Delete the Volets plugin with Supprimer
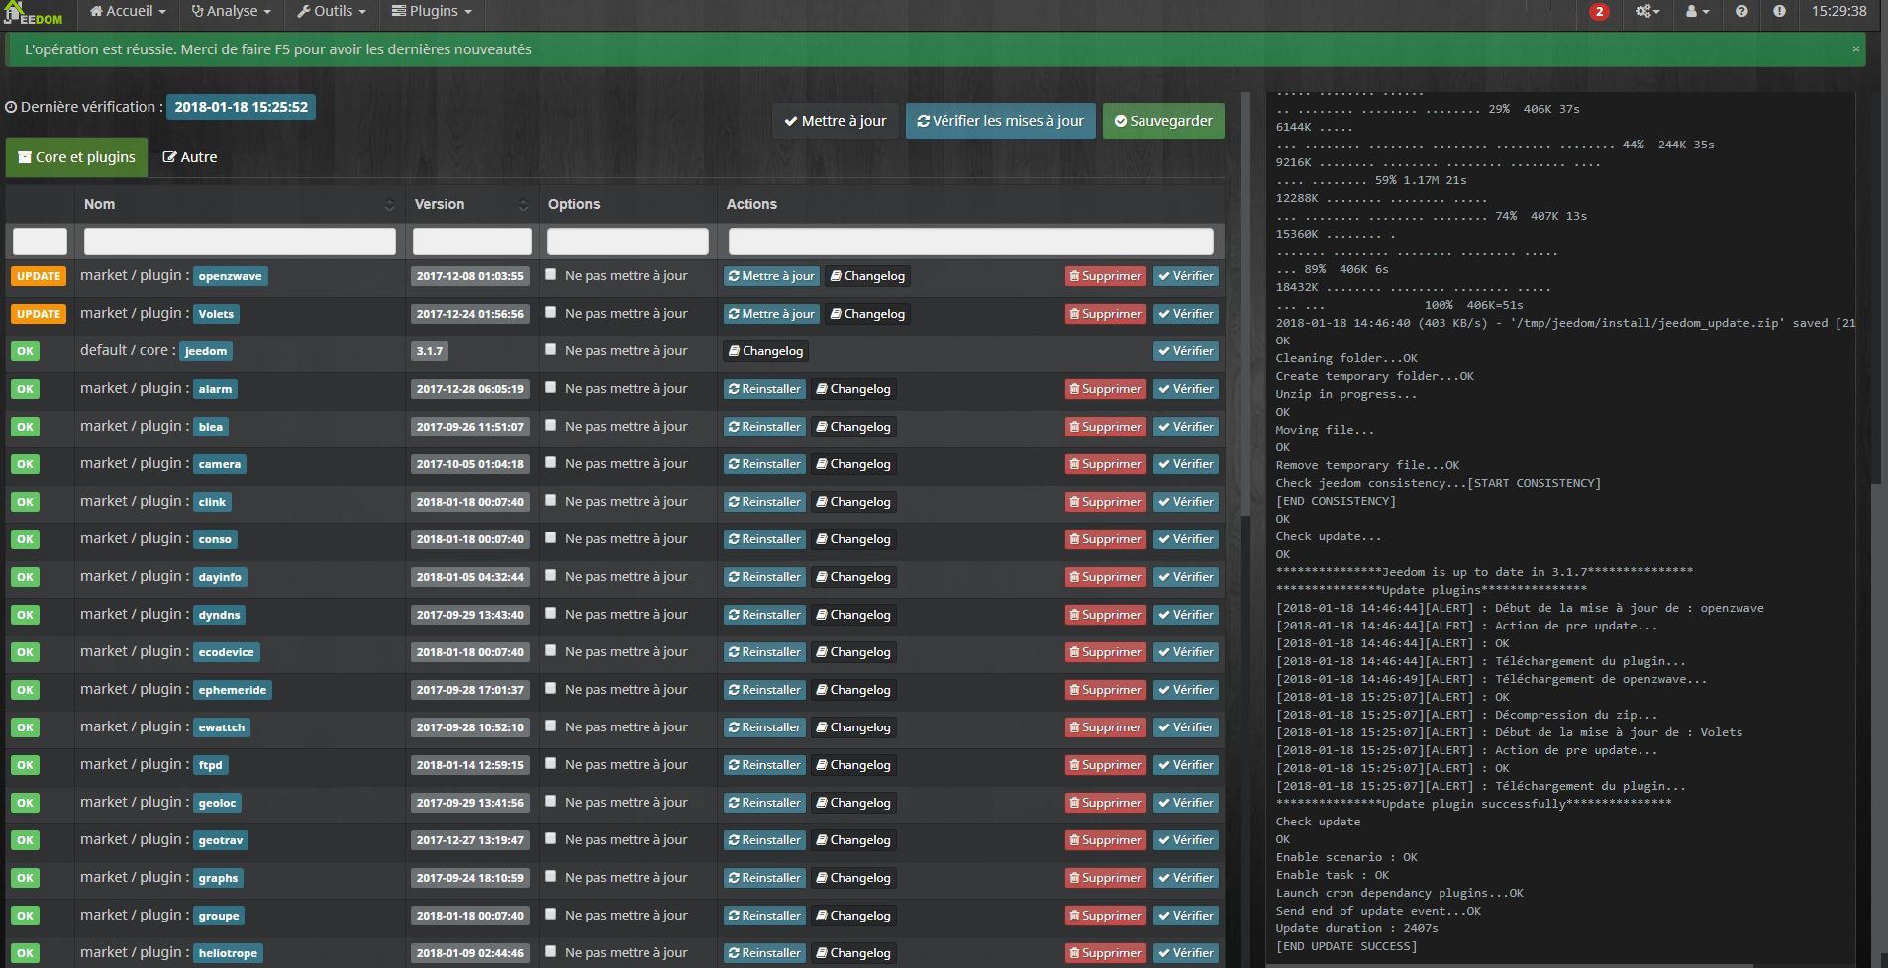The width and height of the screenshot is (1888, 968). click(1106, 314)
